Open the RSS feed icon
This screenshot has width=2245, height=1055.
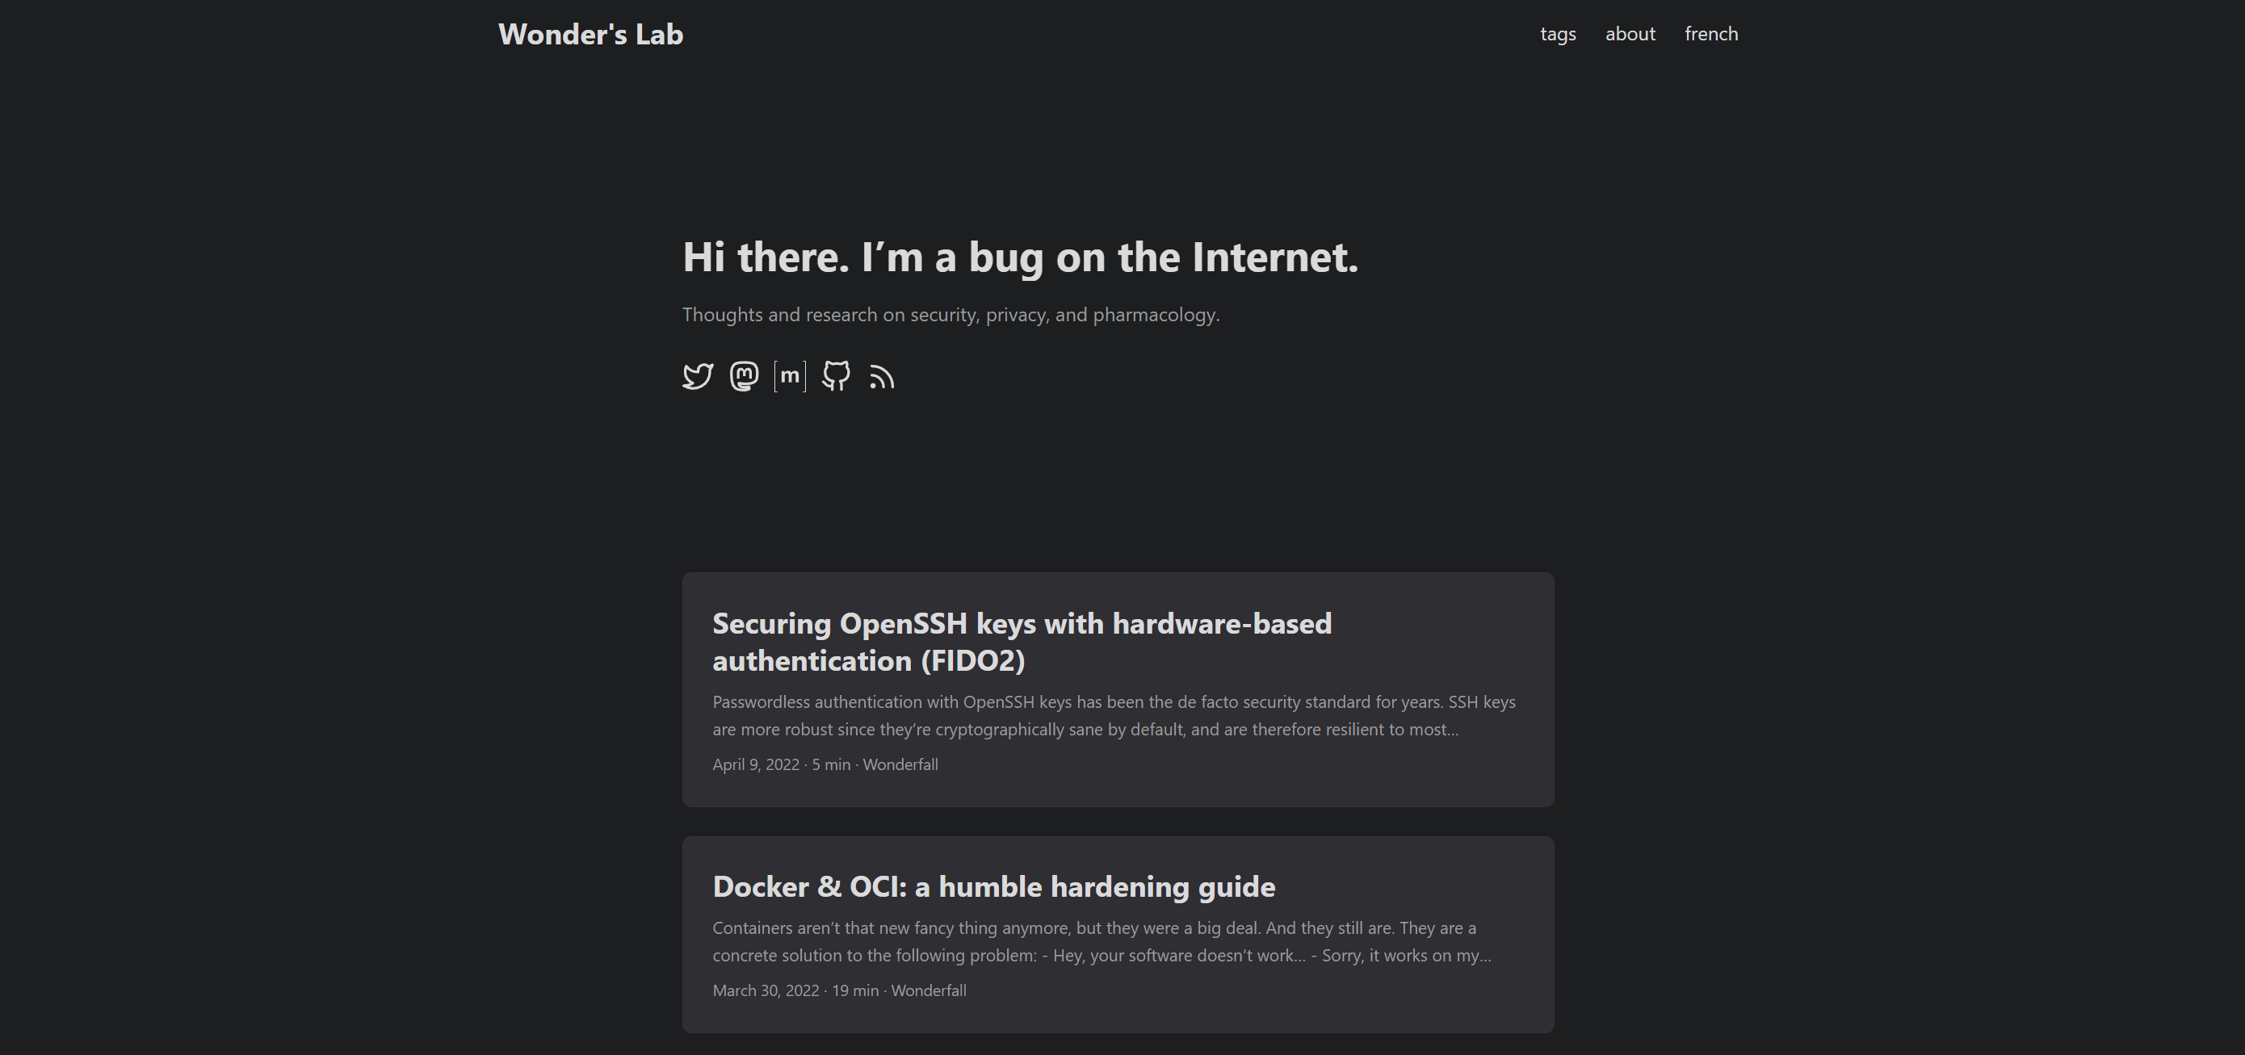882,376
